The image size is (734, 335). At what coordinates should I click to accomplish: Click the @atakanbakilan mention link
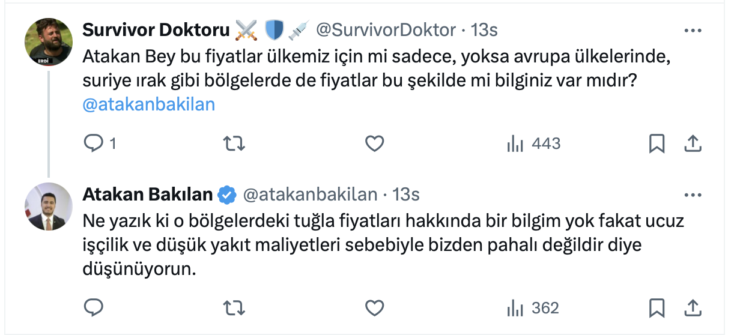(x=148, y=104)
